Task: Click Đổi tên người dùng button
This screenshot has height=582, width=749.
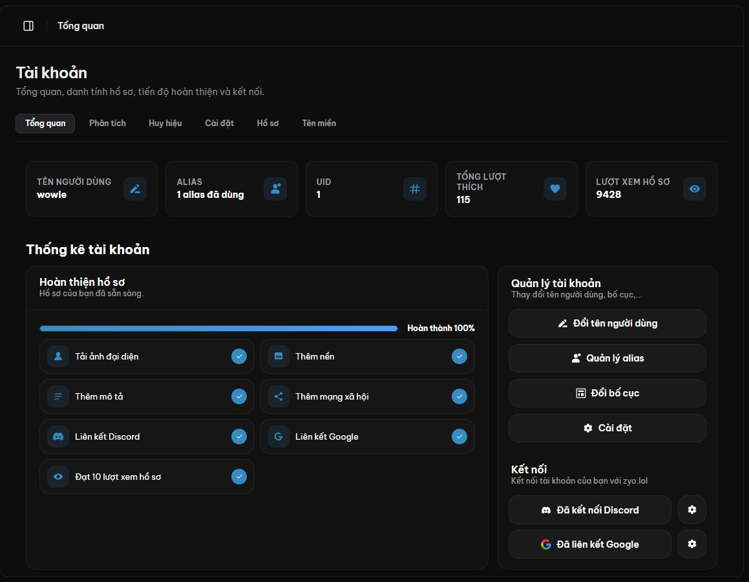Action: point(607,323)
